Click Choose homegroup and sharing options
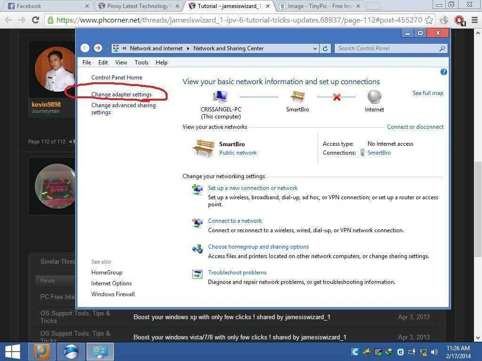This screenshot has height=361, width=482. [x=258, y=246]
